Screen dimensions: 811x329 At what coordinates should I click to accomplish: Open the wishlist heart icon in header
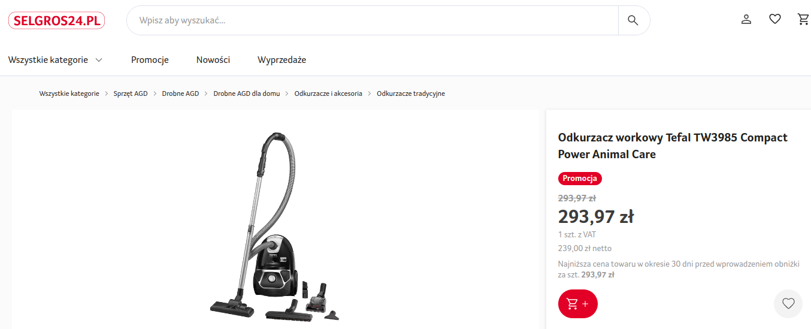pyautogui.click(x=775, y=19)
